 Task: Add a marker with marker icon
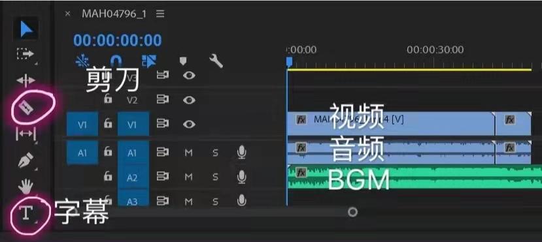pyautogui.click(x=183, y=61)
